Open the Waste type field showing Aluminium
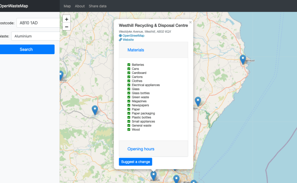The image size is (297, 183). click(x=35, y=36)
